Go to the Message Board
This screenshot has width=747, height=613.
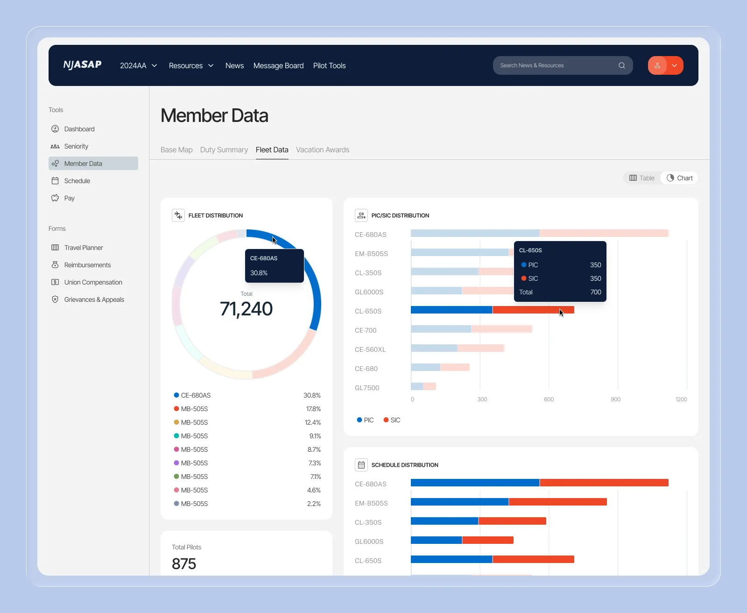(x=278, y=65)
